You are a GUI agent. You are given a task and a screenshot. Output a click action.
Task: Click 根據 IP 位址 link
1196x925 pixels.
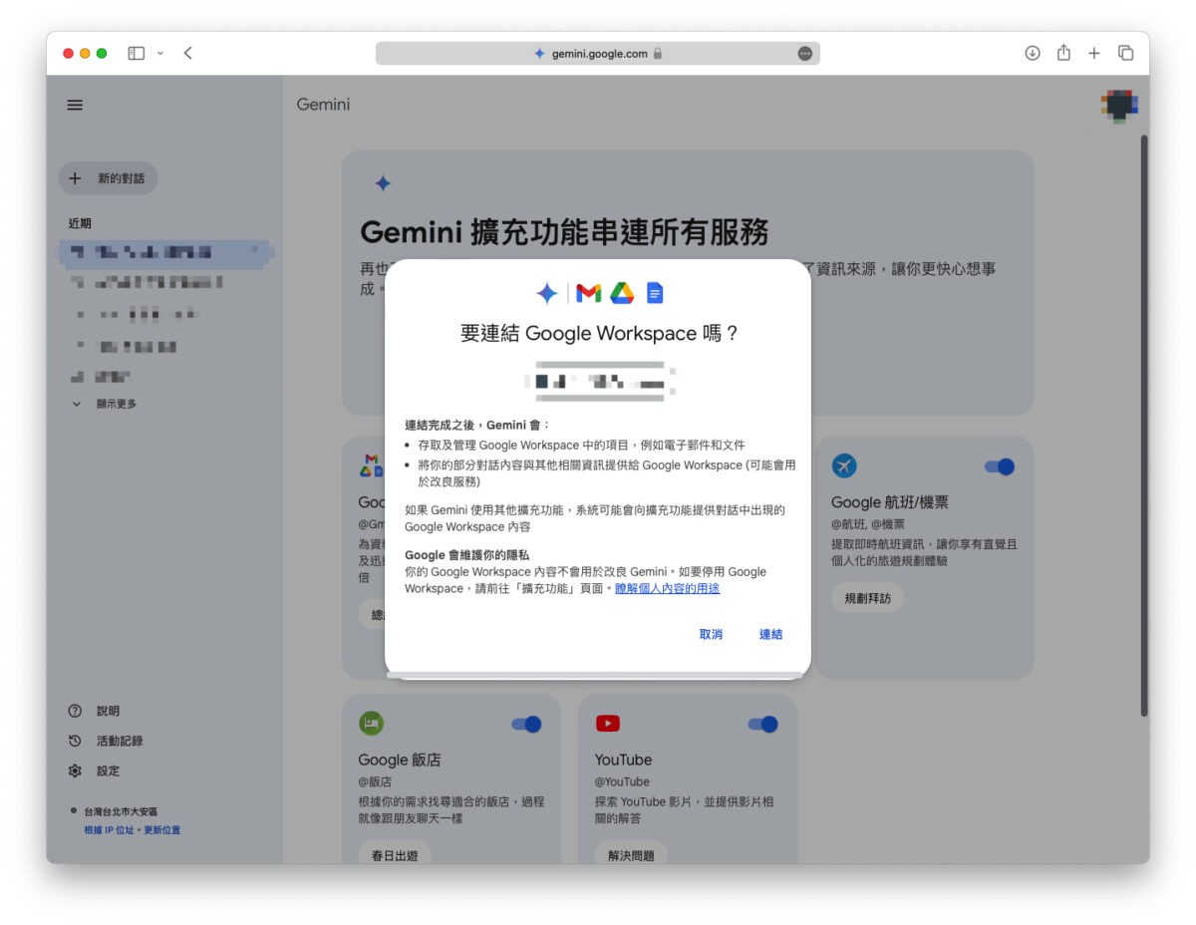pos(109,830)
